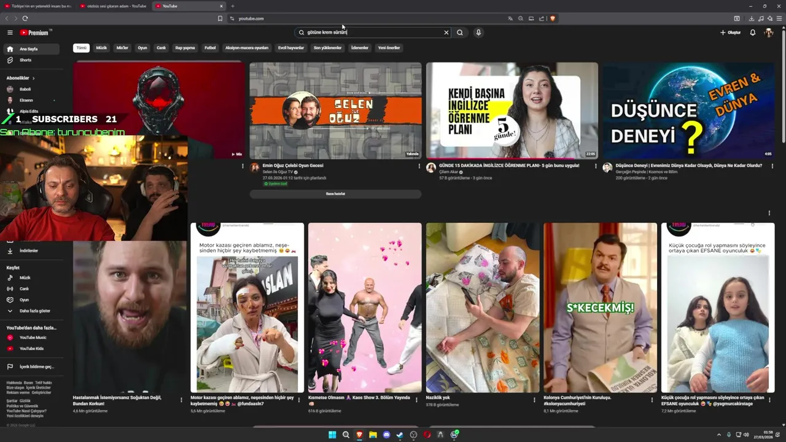The image size is (786, 442).
Task: Select the Mix'ler filter chip
Action: click(122, 48)
